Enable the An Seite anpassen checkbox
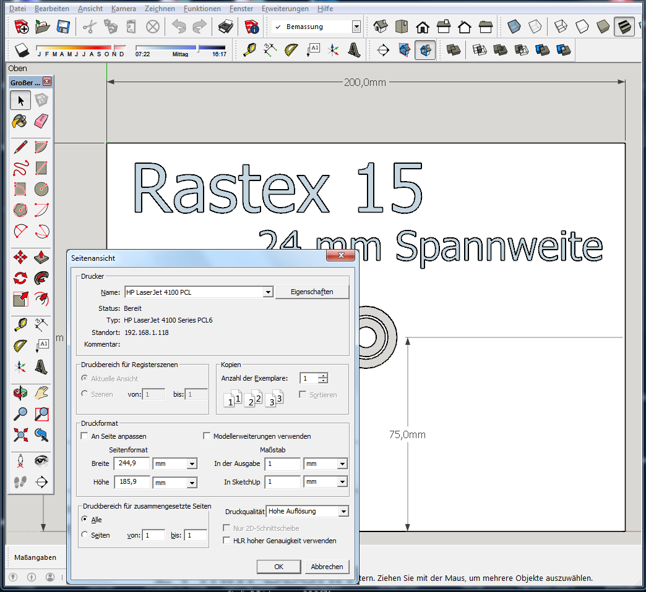Screen dimensions: 646x592 click(85, 436)
